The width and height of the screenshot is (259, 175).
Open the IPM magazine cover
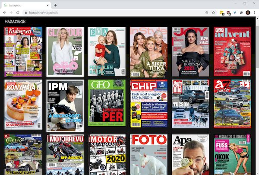pos(65,106)
